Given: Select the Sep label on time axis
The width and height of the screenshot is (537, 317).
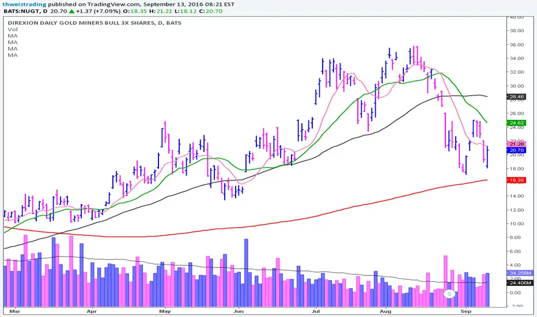Looking at the screenshot, I should (466, 311).
